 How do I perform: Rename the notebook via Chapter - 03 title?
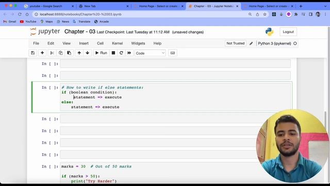(x=80, y=32)
